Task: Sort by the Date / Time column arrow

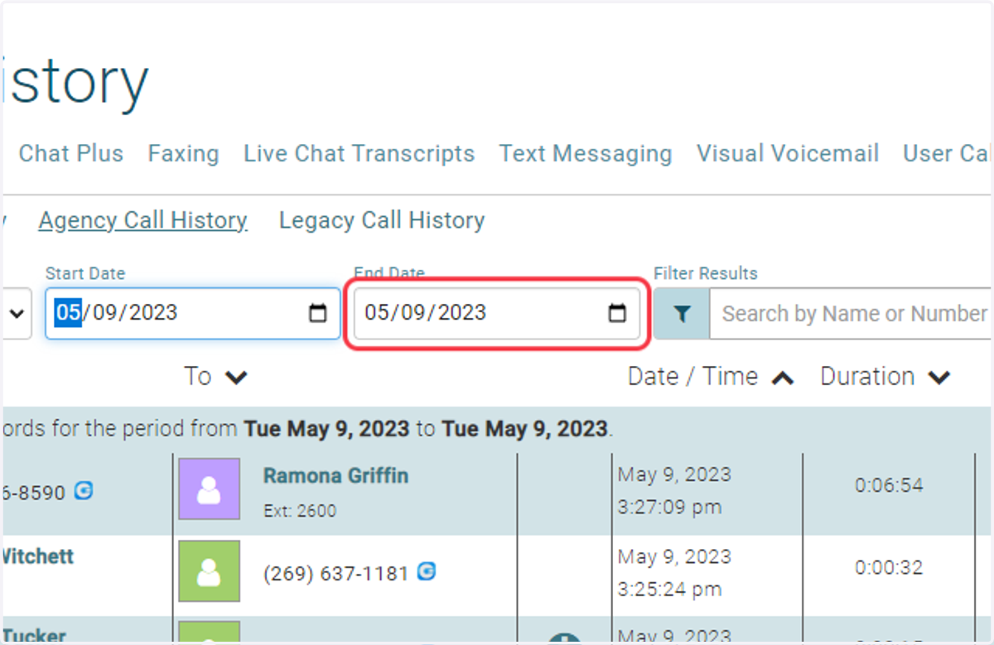Action: tap(783, 378)
